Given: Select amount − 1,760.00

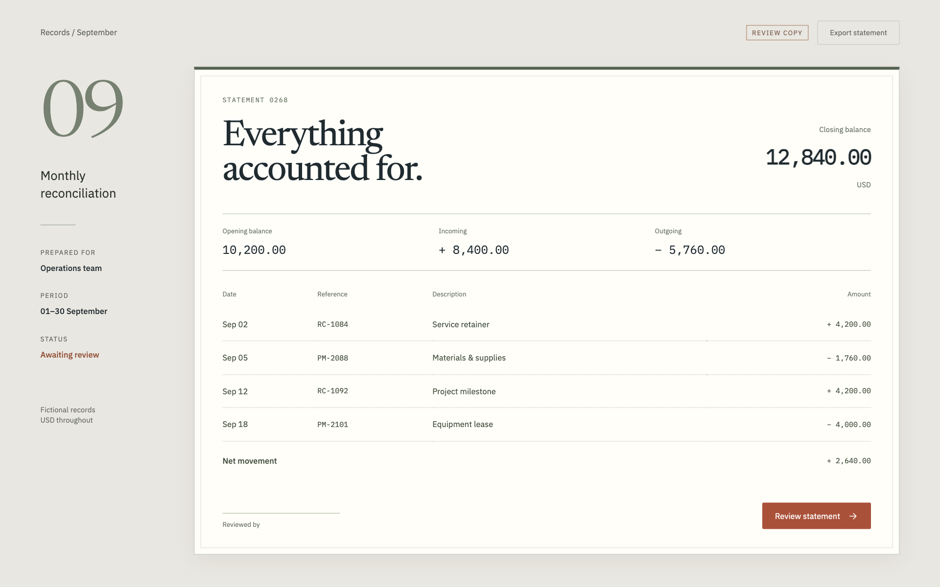Looking at the screenshot, I should tap(848, 358).
